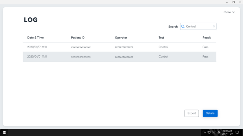This screenshot has height=136, width=243.
Task: Restore down the application window
Action: click(233, 2)
